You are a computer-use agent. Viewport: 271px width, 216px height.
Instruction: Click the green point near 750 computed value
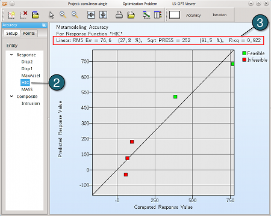click(x=232, y=64)
